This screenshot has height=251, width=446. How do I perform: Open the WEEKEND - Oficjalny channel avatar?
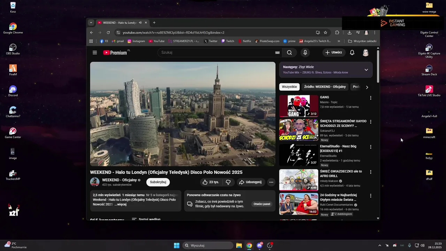[95, 182]
